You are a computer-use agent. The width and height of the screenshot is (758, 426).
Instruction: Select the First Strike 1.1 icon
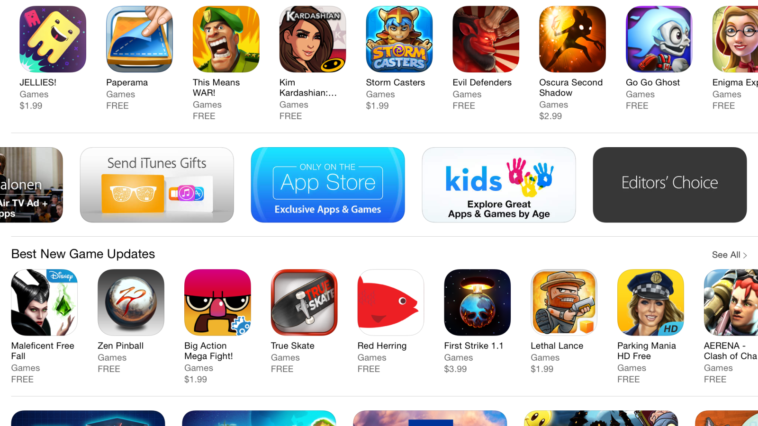click(x=478, y=302)
